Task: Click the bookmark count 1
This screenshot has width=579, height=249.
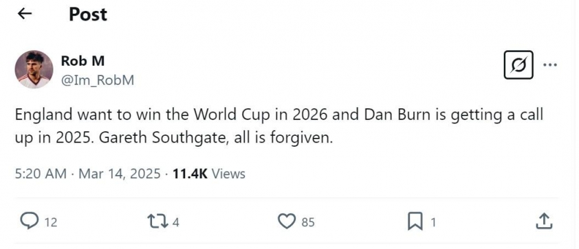Action: (x=433, y=222)
